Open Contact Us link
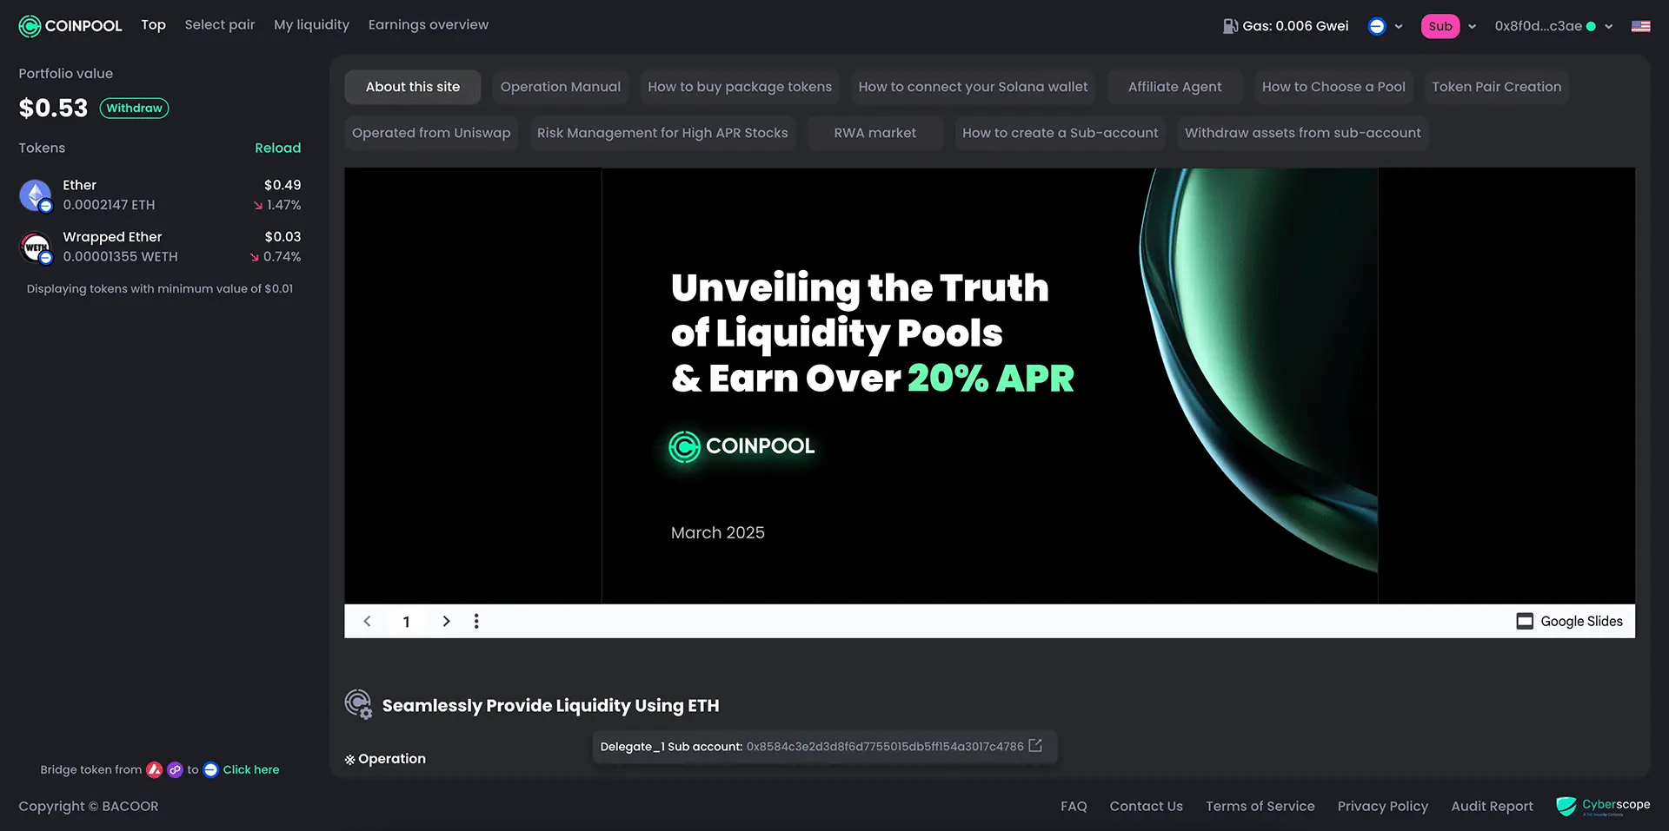 pyautogui.click(x=1146, y=806)
